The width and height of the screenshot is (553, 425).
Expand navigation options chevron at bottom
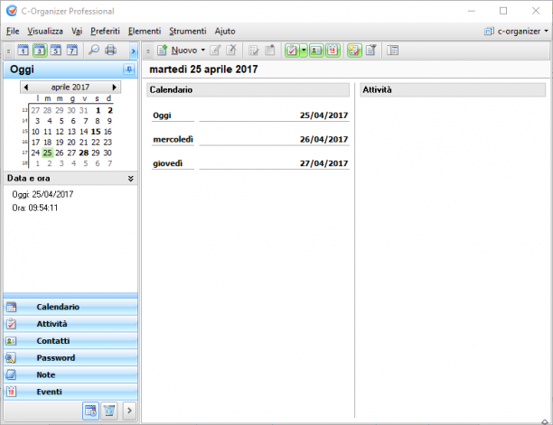[129, 411]
